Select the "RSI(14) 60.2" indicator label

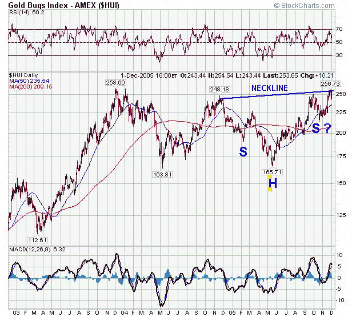pyautogui.click(x=27, y=13)
